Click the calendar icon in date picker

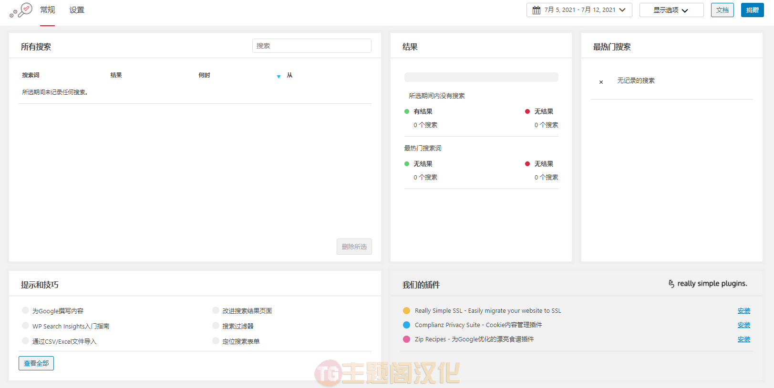point(537,10)
